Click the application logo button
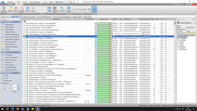 [3, 3]
